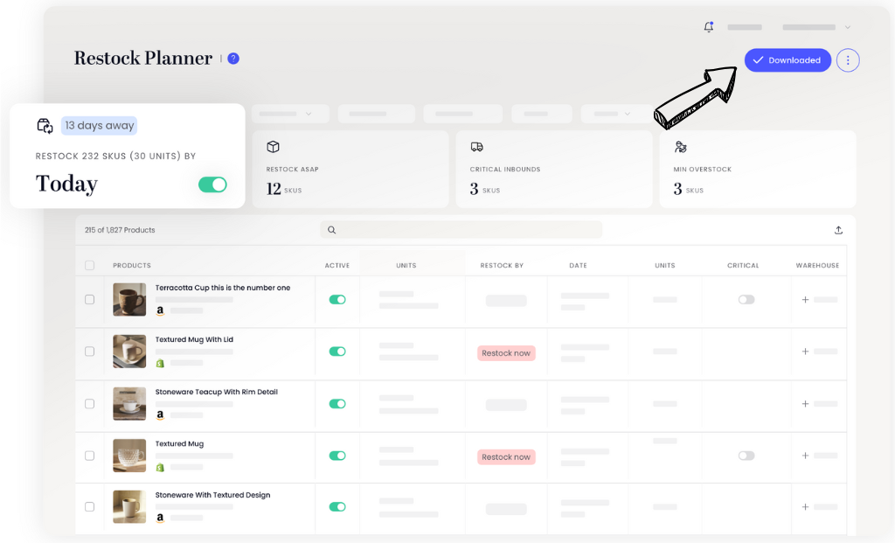Open the blue help question mark icon

click(233, 59)
